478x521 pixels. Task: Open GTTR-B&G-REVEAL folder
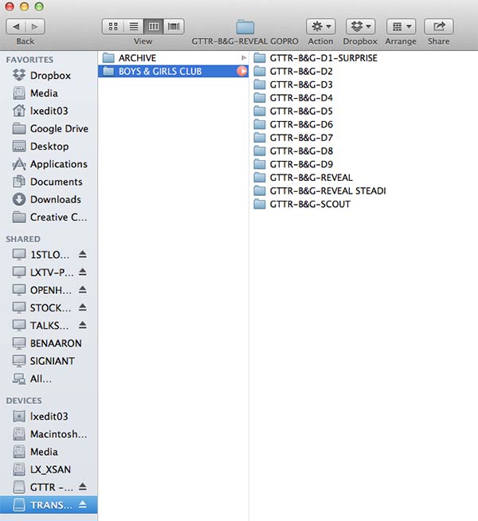coord(303,178)
